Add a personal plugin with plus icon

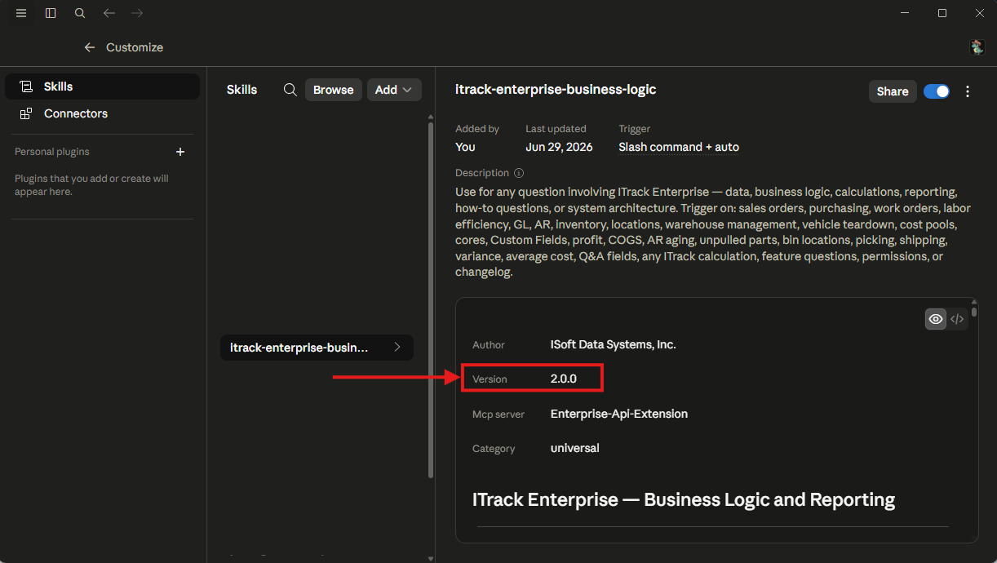(x=180, y=152)
